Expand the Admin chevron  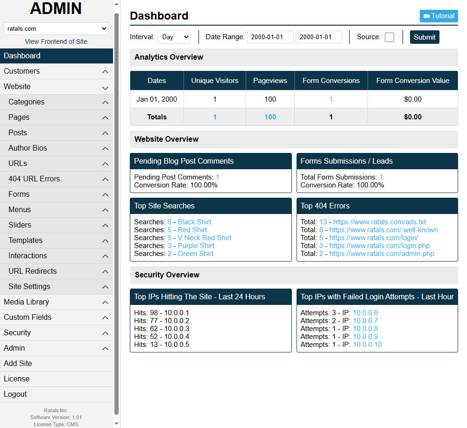[x=105, y=349]
